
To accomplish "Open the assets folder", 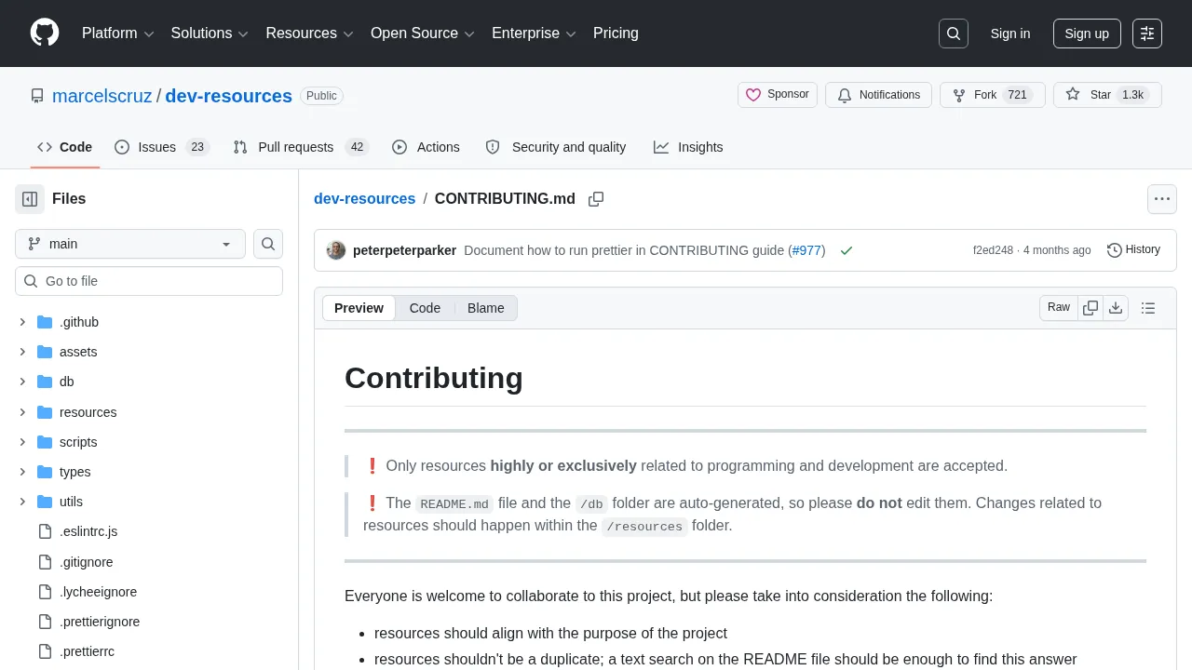I will (78, 352).
